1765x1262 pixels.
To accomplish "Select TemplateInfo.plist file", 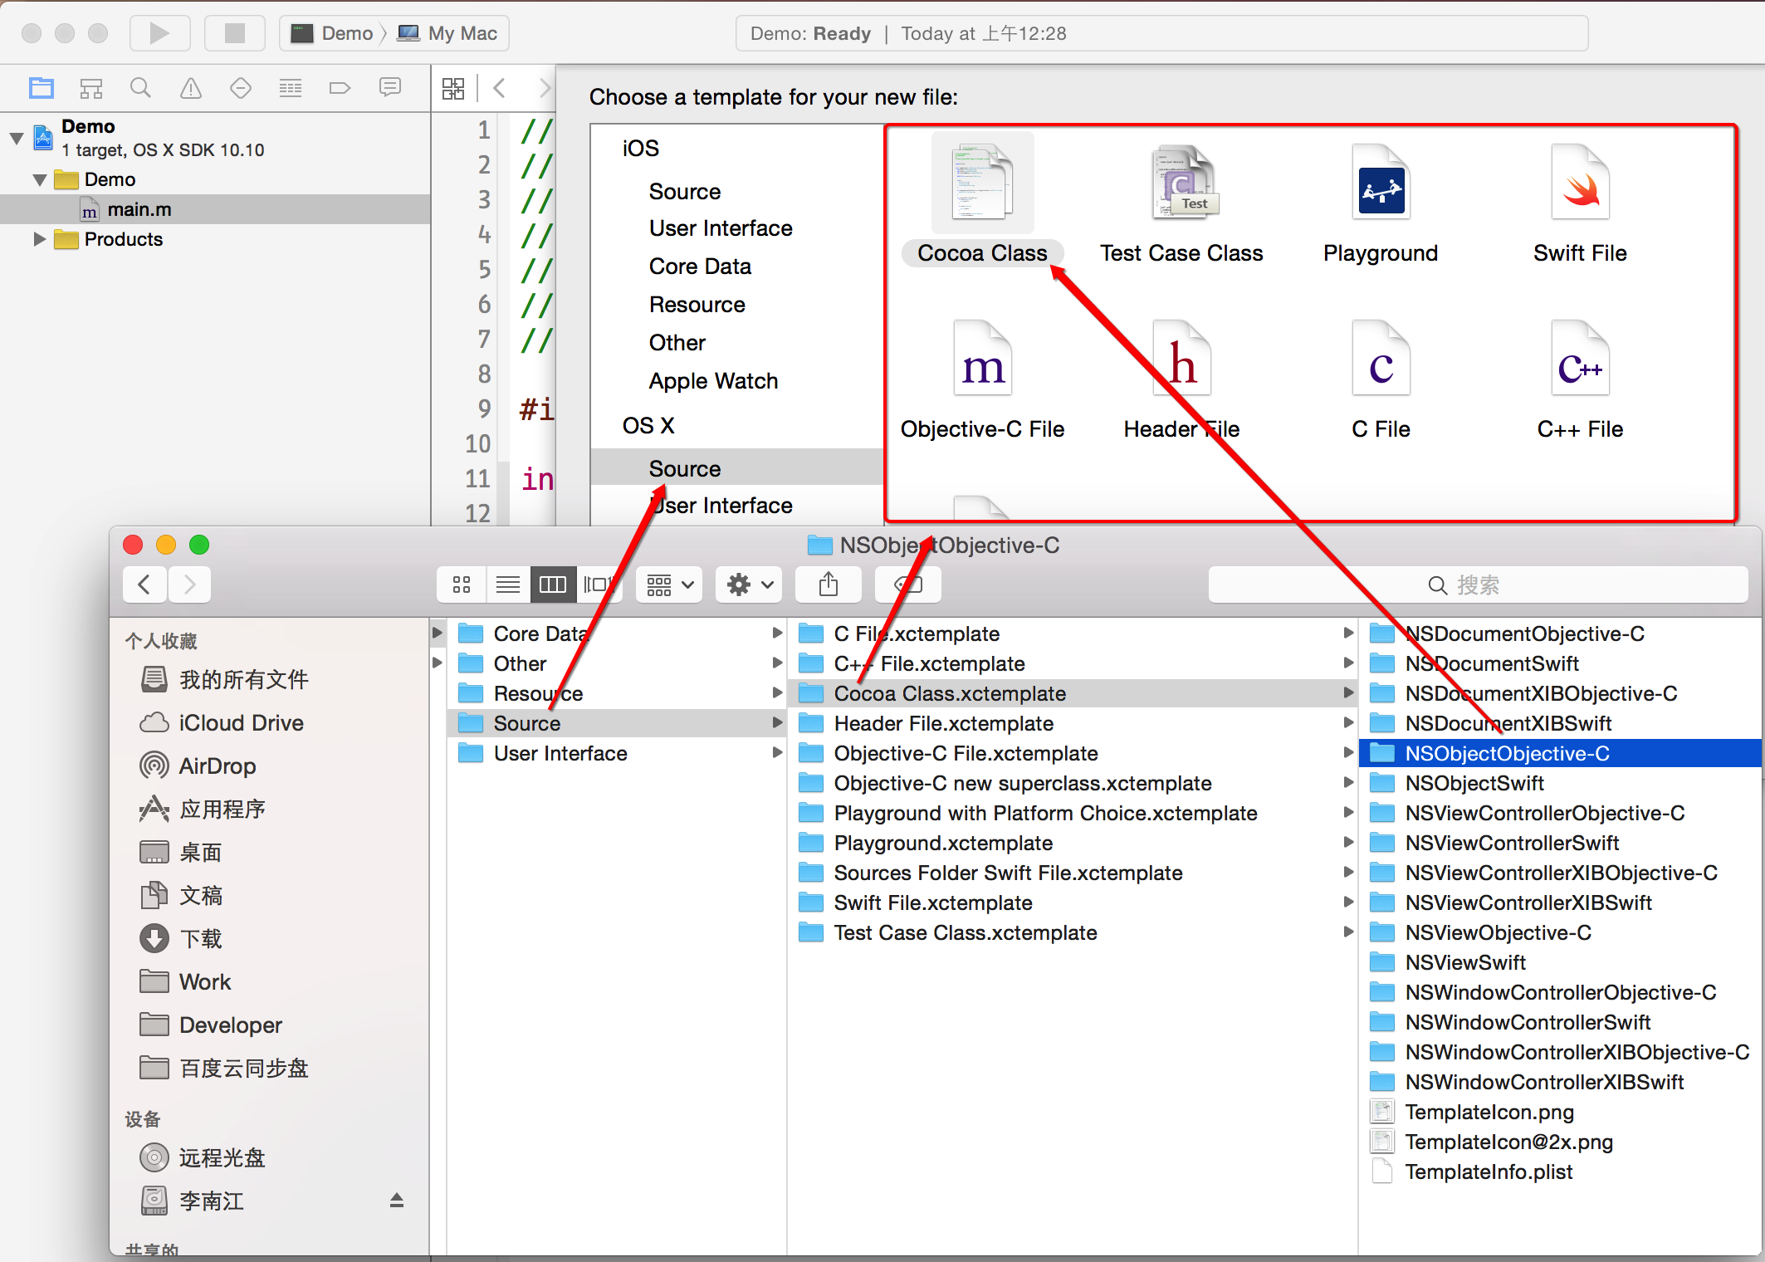I will pyautogui.click(x=1561, y=1172).
